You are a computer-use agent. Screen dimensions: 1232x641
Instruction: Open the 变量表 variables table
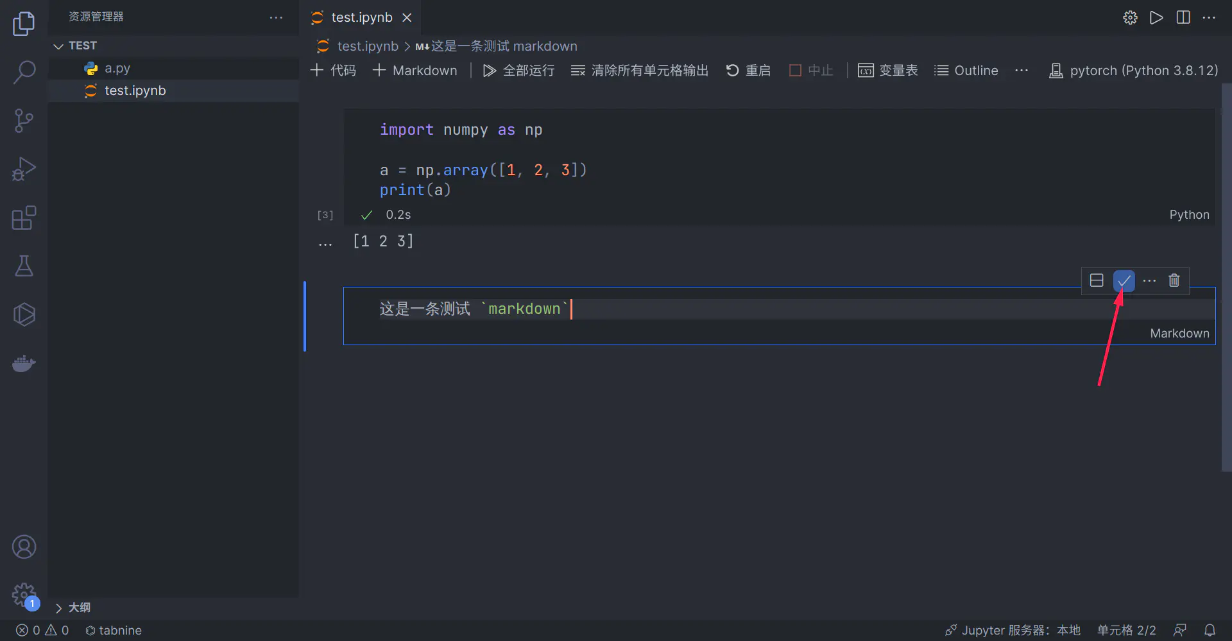point(887,71)
